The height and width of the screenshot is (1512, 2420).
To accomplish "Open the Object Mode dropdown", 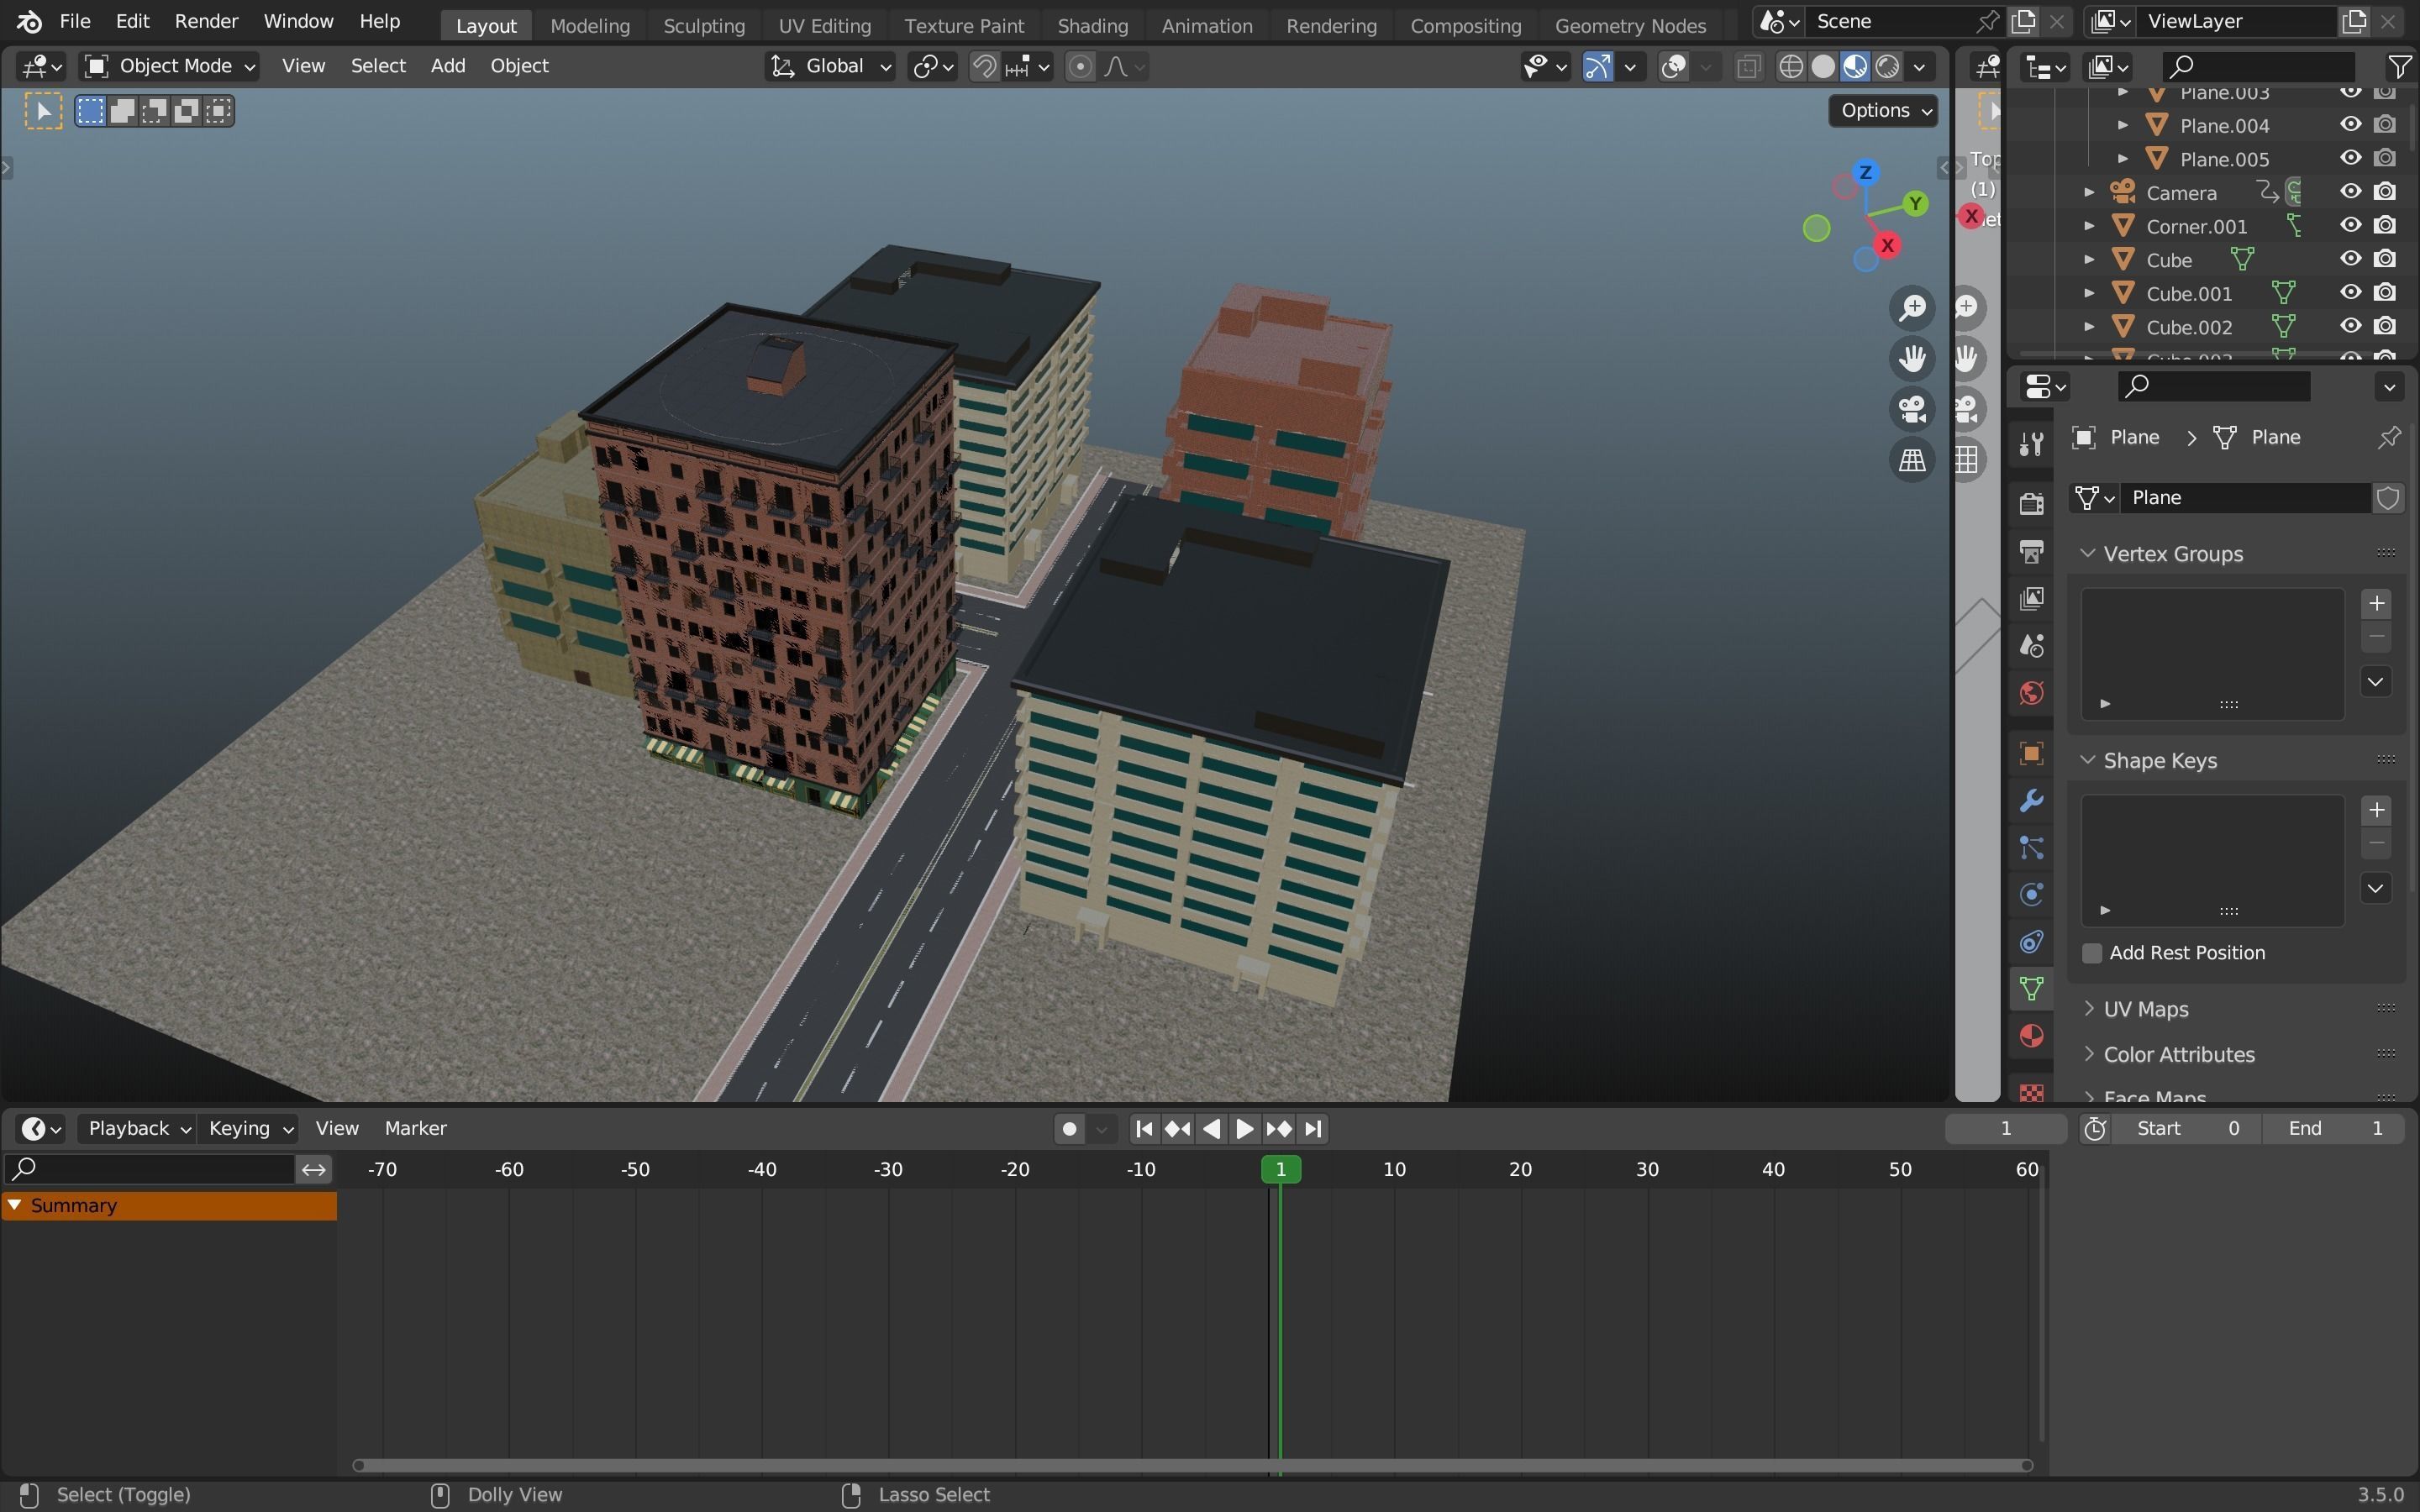I will click(x=168, y=66).
